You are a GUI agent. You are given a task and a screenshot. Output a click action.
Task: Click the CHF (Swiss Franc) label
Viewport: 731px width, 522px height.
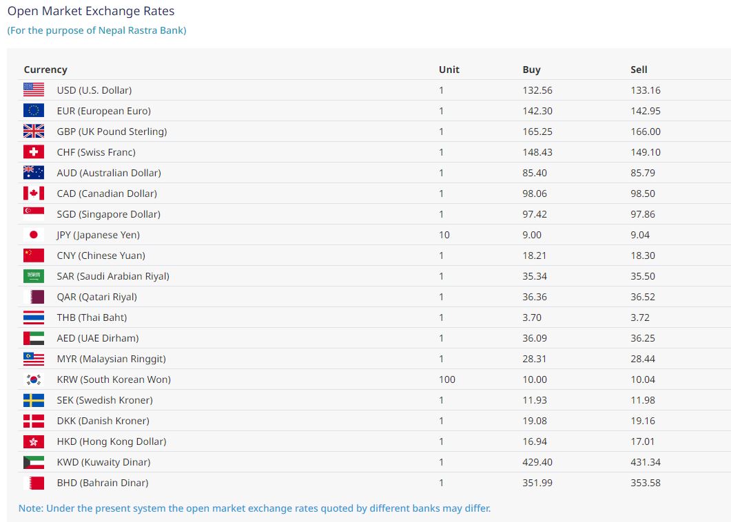tap(96, 152)
